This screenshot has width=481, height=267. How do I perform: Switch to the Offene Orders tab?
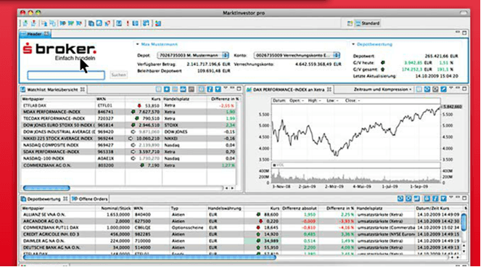click(90, 199)
